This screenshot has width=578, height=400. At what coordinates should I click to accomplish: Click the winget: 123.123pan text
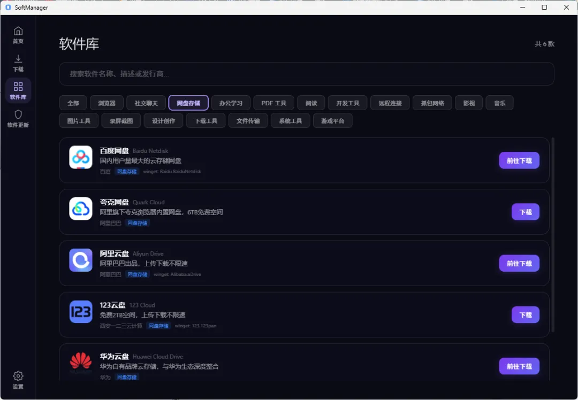195,326
